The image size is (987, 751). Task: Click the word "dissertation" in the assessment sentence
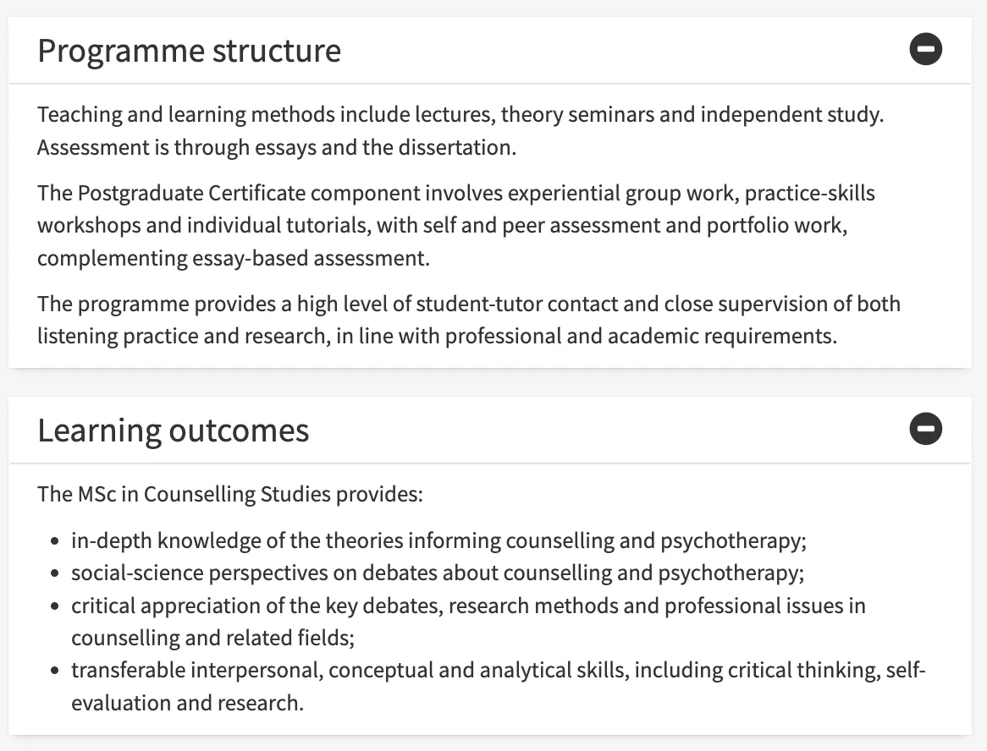(460, 148)
